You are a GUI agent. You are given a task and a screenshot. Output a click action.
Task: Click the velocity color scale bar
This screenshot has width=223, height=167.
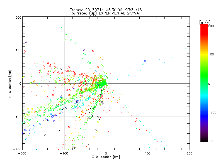coord(204,83)
